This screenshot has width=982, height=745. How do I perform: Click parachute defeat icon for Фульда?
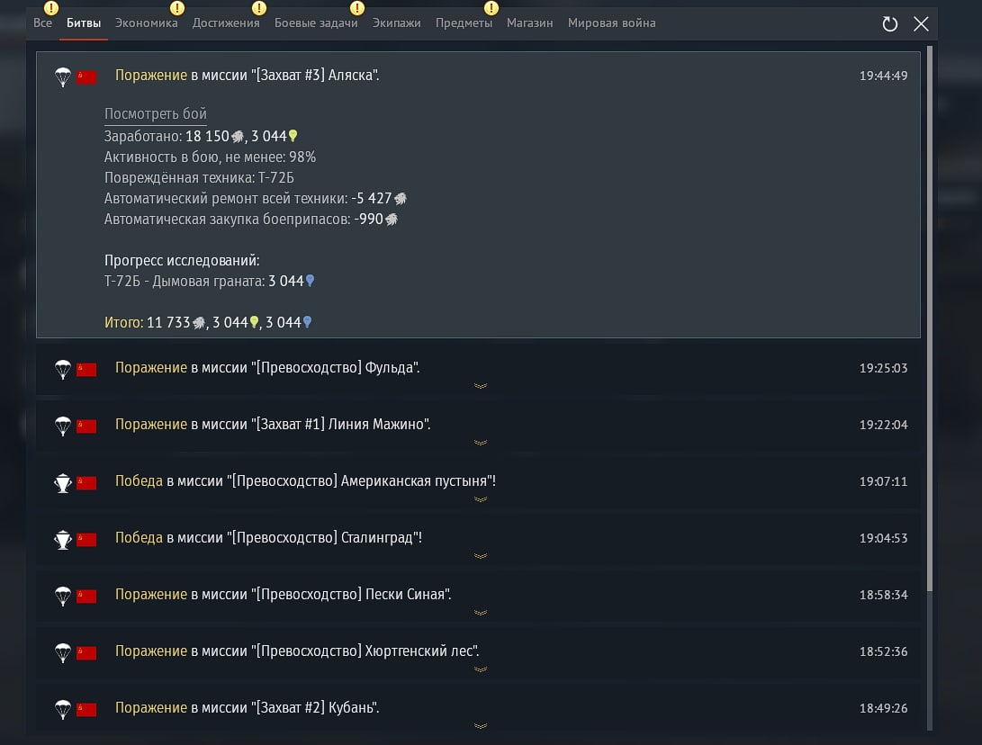click(x=63, y=370)
